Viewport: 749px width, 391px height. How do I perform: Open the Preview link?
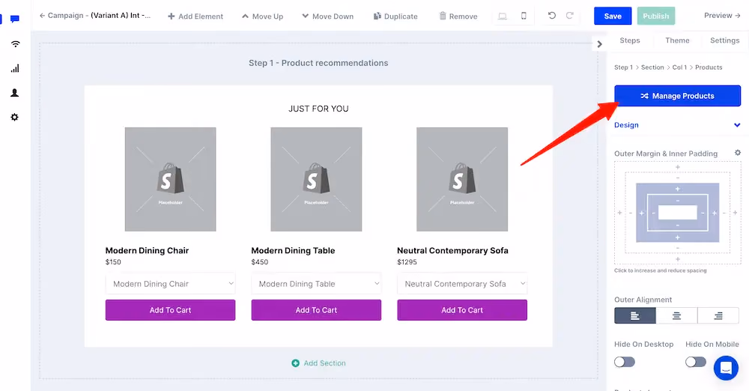pos(722,15)
